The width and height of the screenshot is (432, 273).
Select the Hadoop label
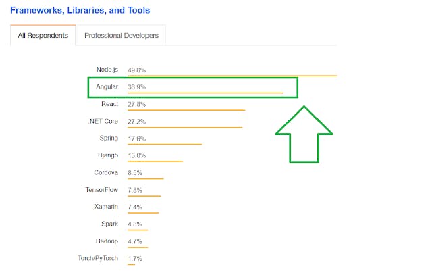[107, 241]
